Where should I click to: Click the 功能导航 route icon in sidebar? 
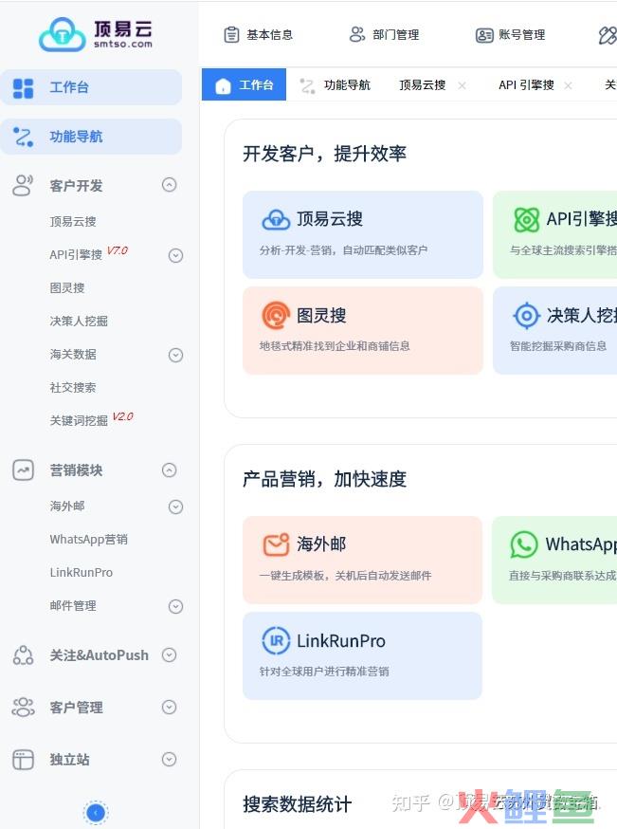tap(24, 137)
